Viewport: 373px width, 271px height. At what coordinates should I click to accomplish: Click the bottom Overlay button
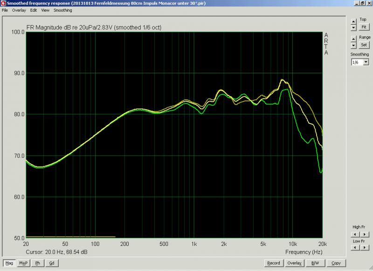(x=294, y=263)
